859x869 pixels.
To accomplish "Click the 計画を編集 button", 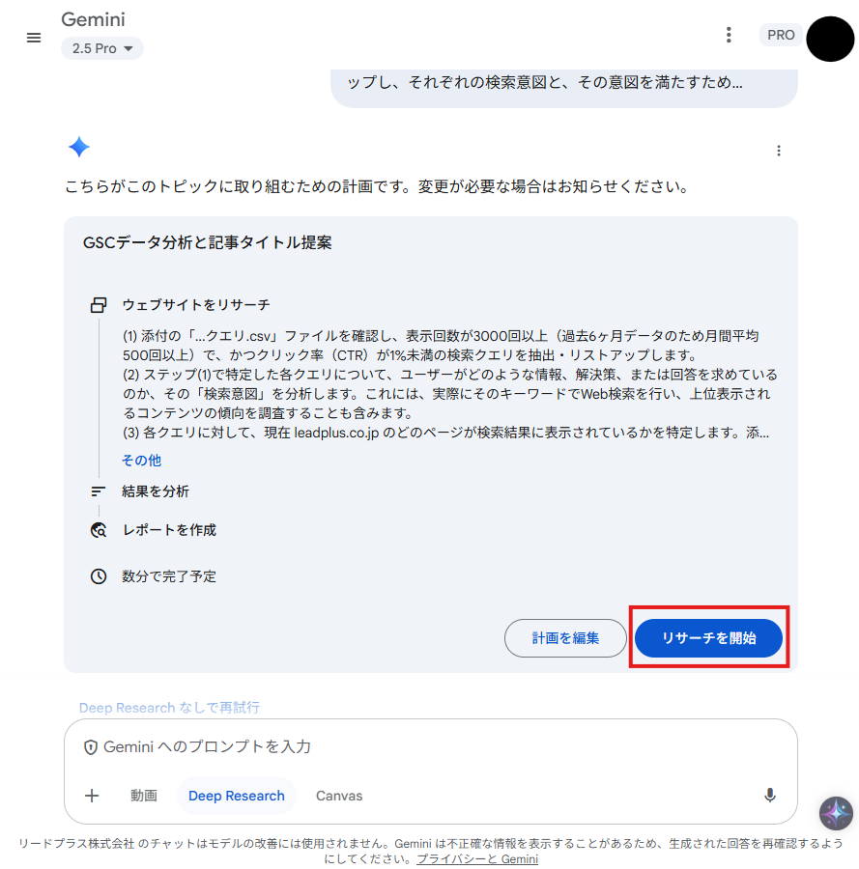I will (565, 638).
